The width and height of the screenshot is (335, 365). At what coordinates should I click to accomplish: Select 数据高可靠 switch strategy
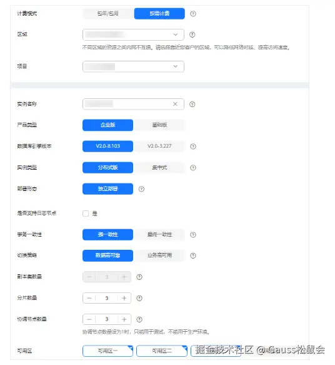(x=107, y=255)
